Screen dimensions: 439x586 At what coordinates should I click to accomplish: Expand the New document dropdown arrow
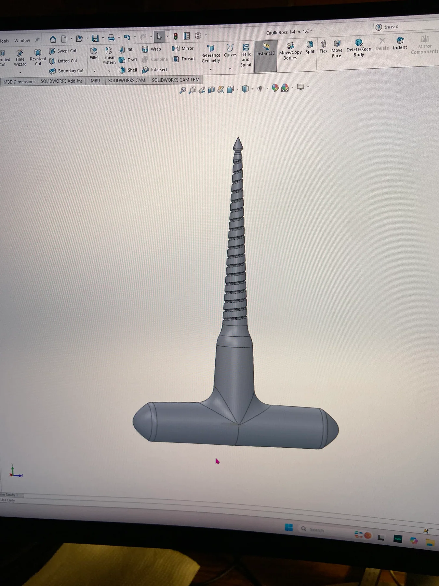[x=71, y=39]
